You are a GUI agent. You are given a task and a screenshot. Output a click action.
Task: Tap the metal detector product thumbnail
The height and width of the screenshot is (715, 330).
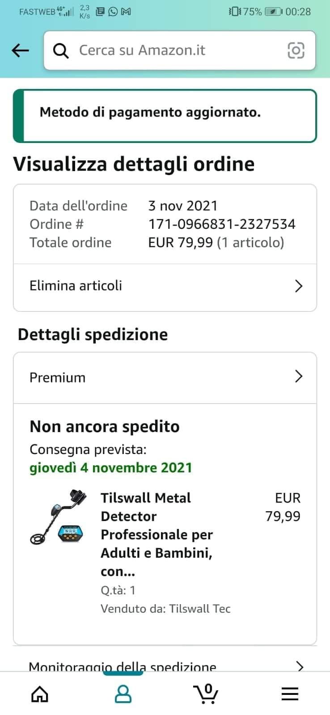(57, 517)
